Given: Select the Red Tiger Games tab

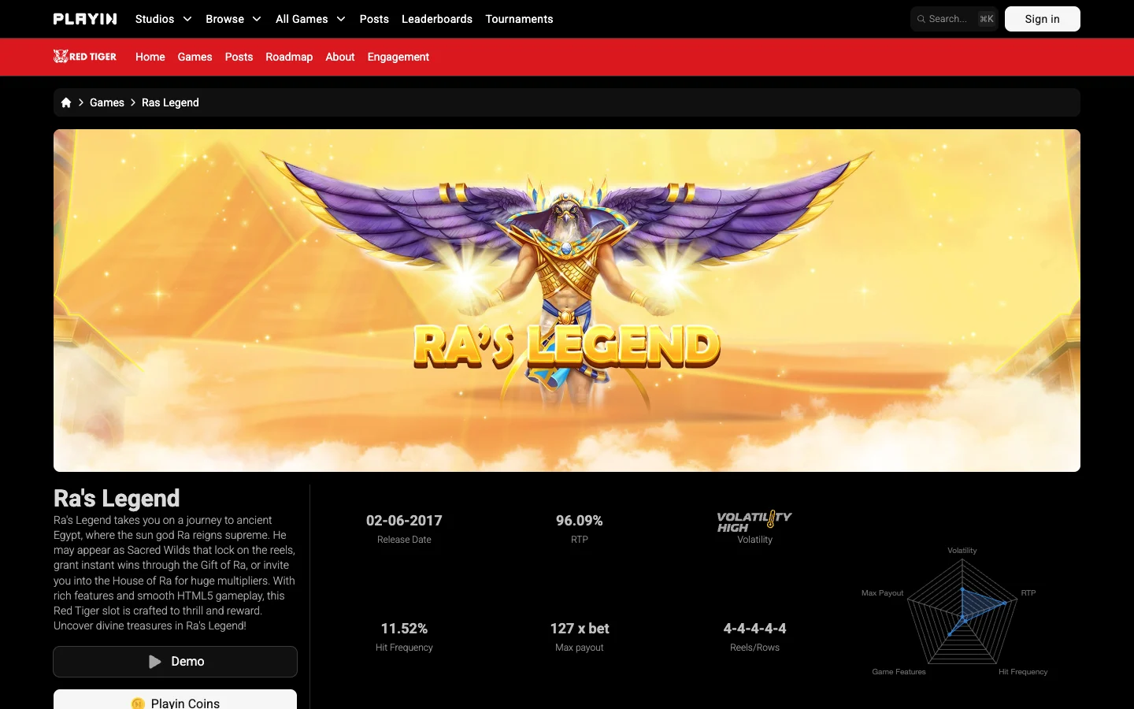Looking at the screenshot, I should click(x=195, y=57).
